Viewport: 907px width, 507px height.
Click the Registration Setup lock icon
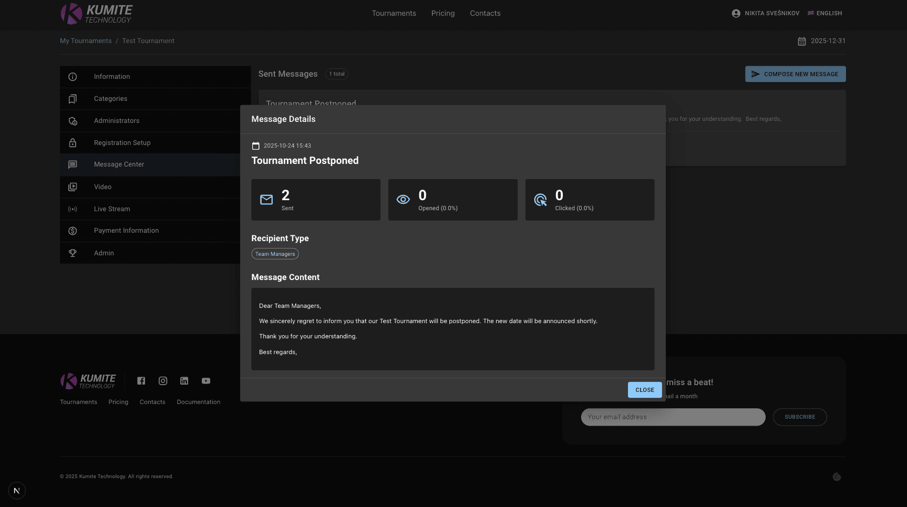coord(73,142)
